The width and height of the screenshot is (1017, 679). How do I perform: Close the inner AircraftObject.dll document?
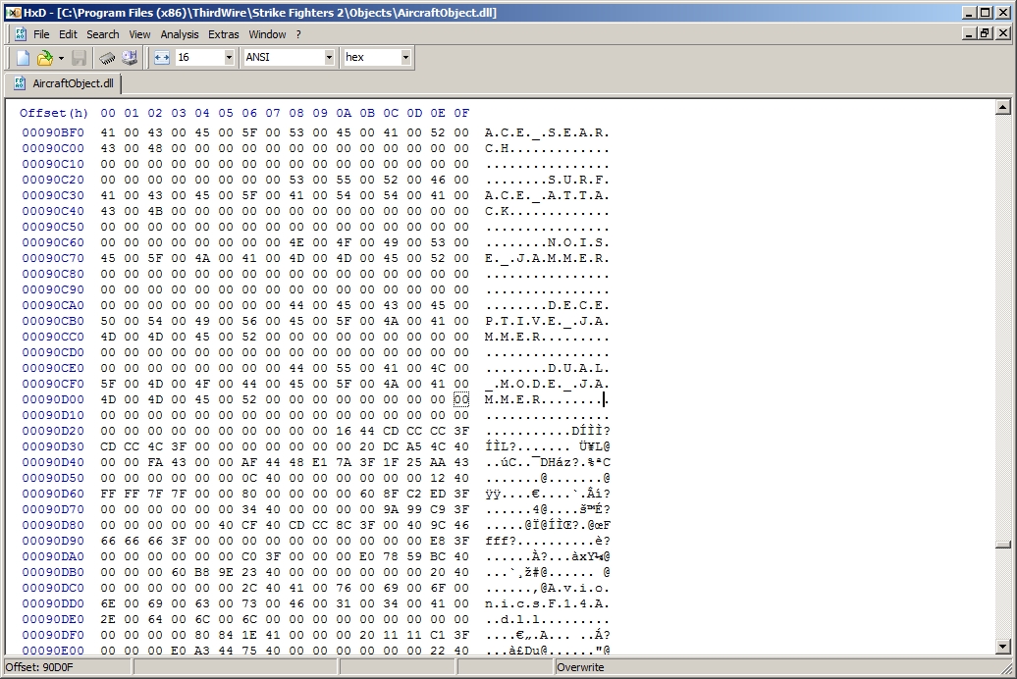click(x=1002, y=33)
